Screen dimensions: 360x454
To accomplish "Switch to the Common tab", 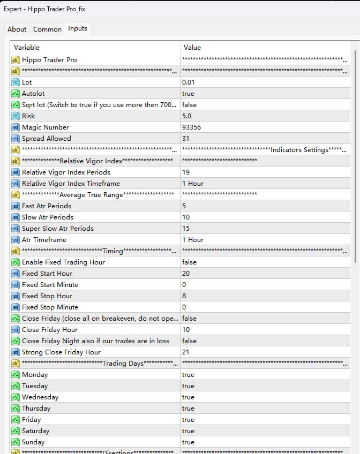I will [47, 29].
